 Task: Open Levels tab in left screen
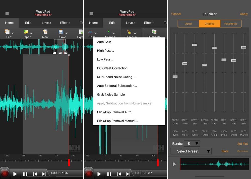tap(46, 23)
